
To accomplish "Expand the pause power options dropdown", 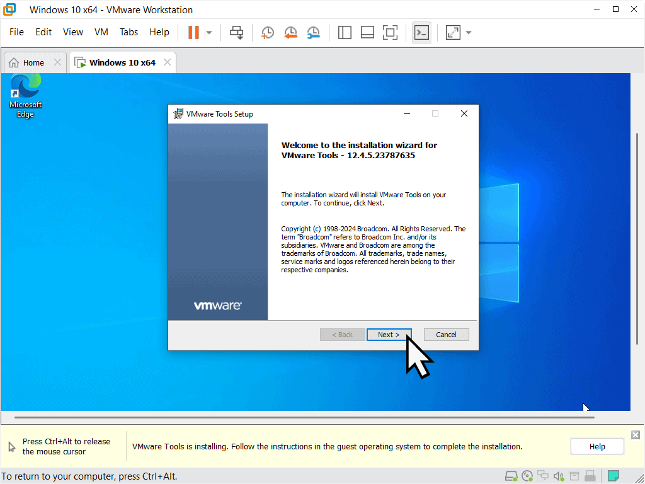I will [x=209, y=33].
